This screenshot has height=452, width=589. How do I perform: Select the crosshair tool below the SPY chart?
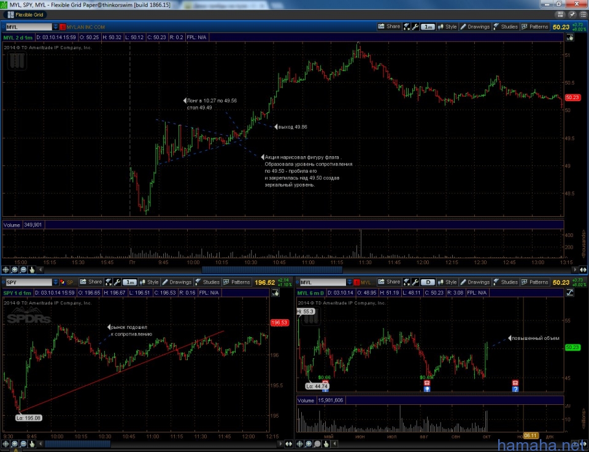point(6,444)
